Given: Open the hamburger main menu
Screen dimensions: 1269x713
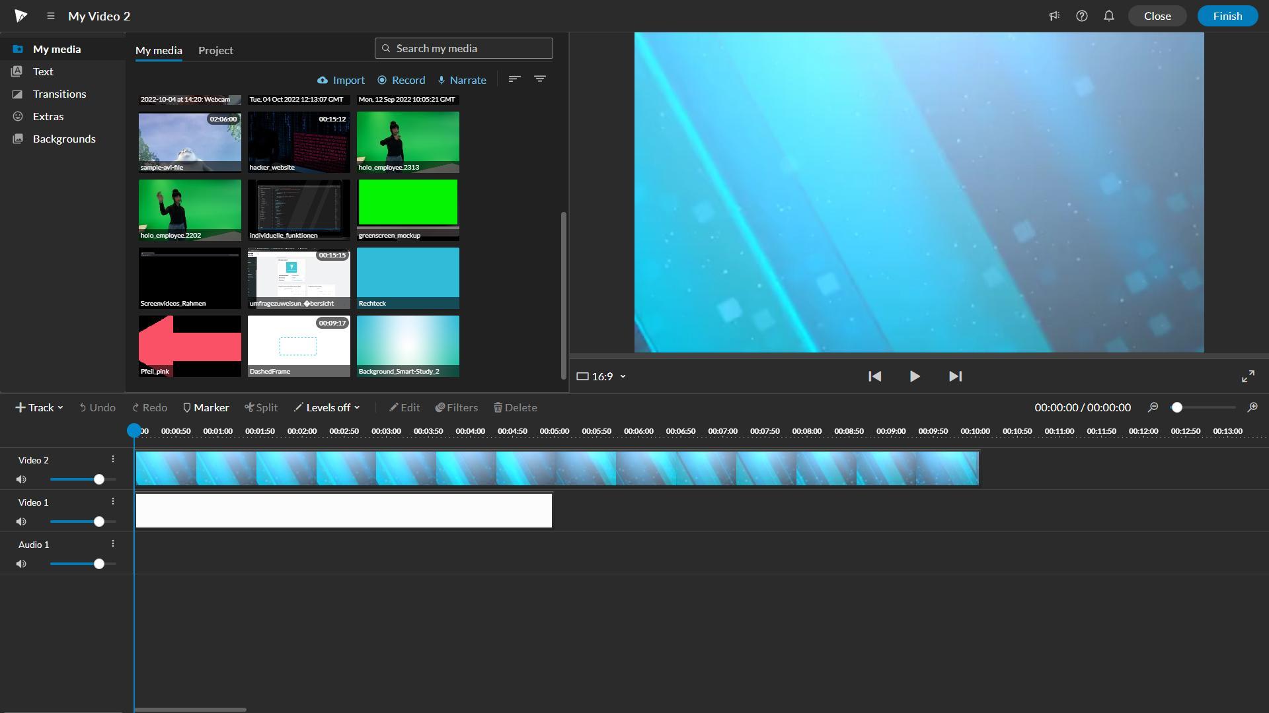Looking at the screenshot, I should click(x=50, y=16).
